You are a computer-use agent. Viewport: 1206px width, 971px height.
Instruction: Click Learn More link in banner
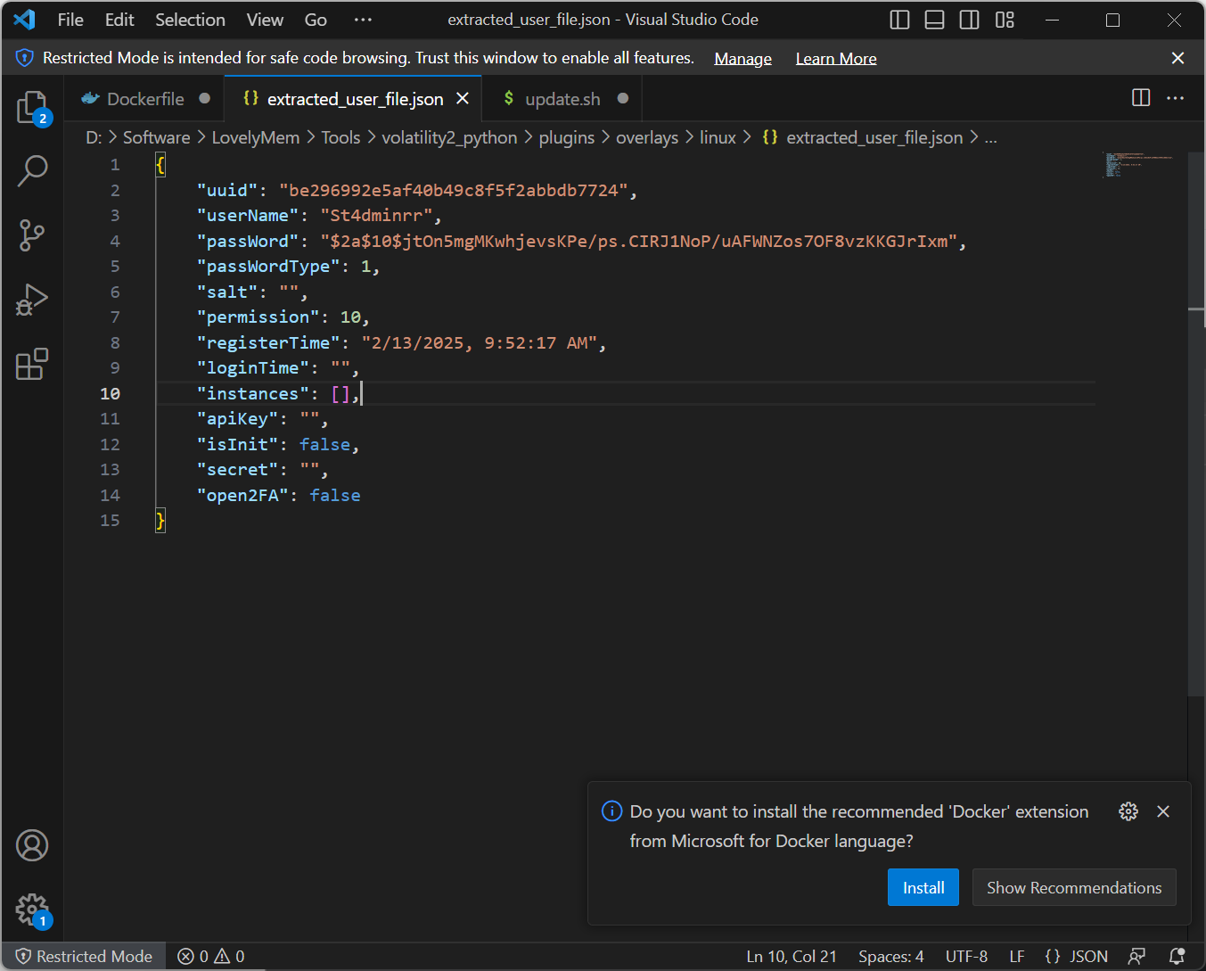(x=836, y=59)
